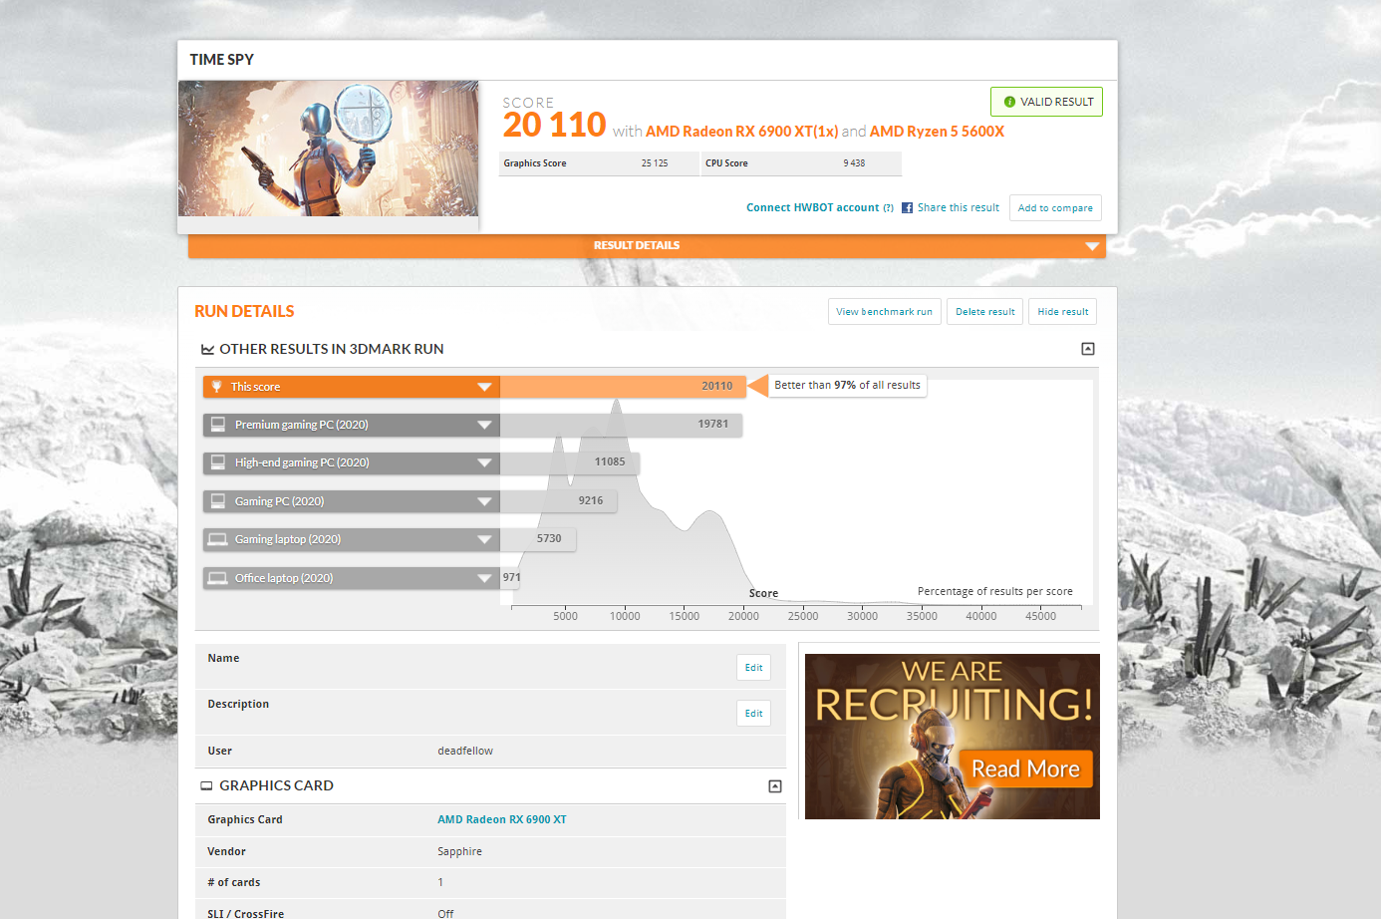Expand the Gaming PC (2020) dropdown arrow
The width and height of the screenshot is (1381, 919).
click(x=484, y=501)
